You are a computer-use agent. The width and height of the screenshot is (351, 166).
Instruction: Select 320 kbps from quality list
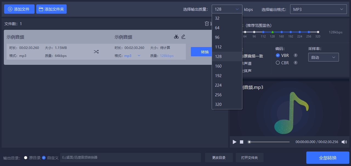point(227,104)
